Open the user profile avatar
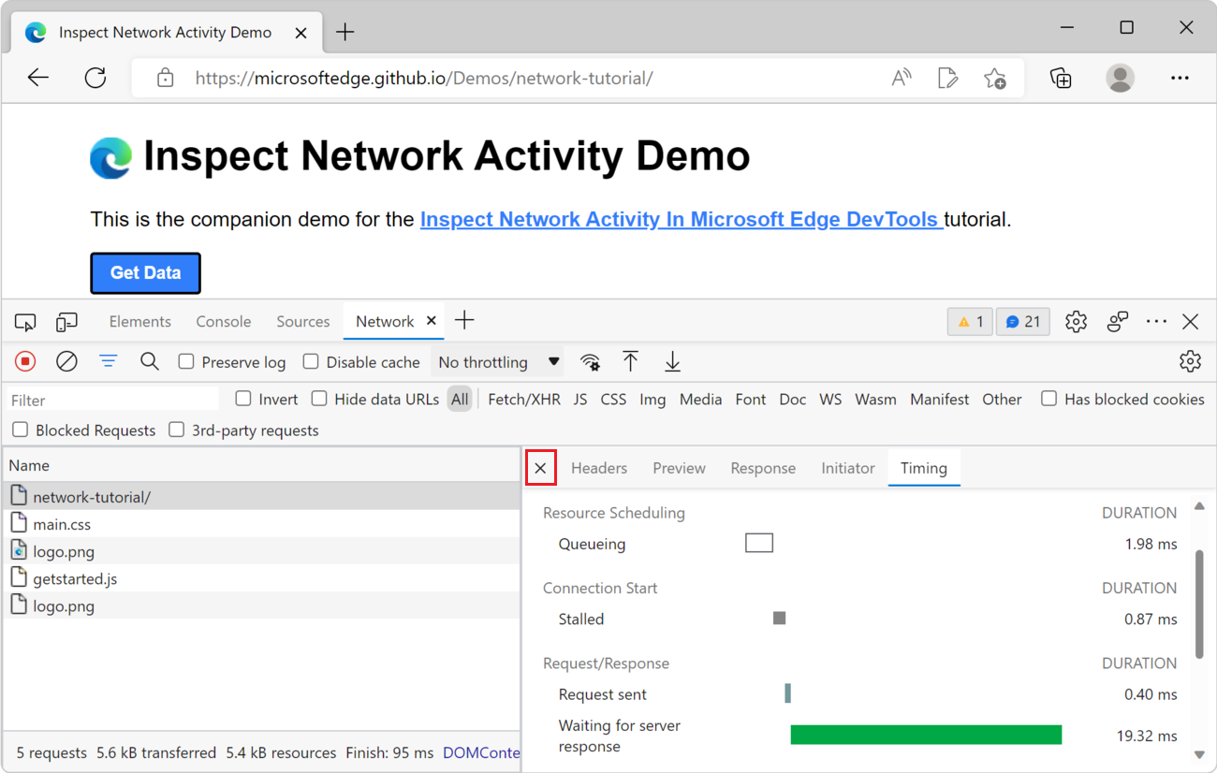This screenshot has height=773, width=1217. (1121, 78)
